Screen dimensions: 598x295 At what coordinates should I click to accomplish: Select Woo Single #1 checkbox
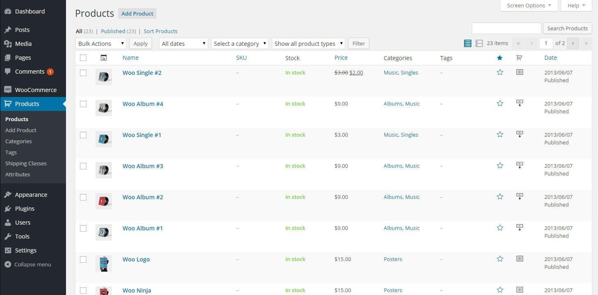(83, 135)
